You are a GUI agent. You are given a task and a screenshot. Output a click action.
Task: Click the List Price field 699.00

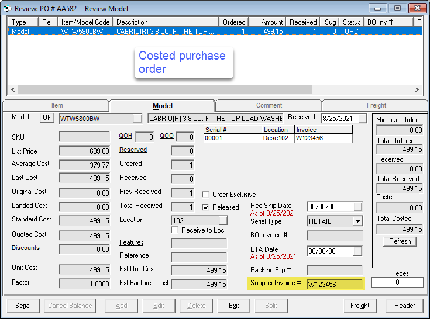pos(84,151)
